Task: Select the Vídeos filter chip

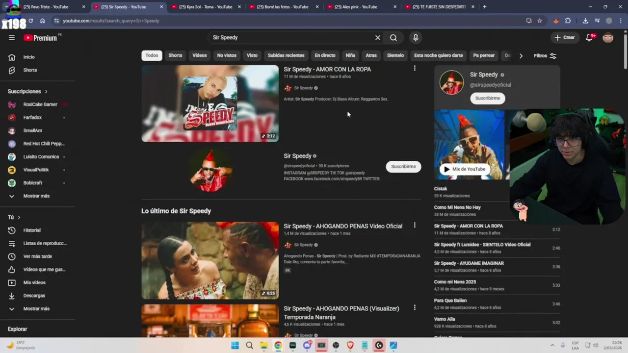Action: [200, 55]
